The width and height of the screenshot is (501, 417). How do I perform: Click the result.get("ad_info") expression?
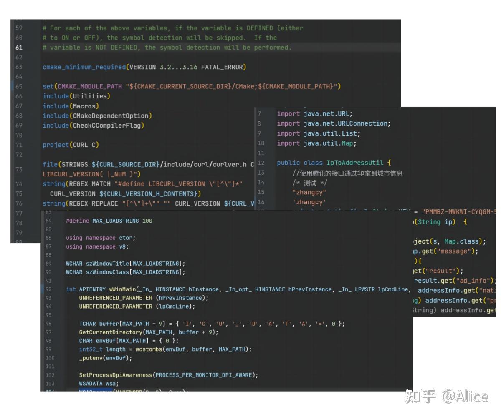click(454, 281)
